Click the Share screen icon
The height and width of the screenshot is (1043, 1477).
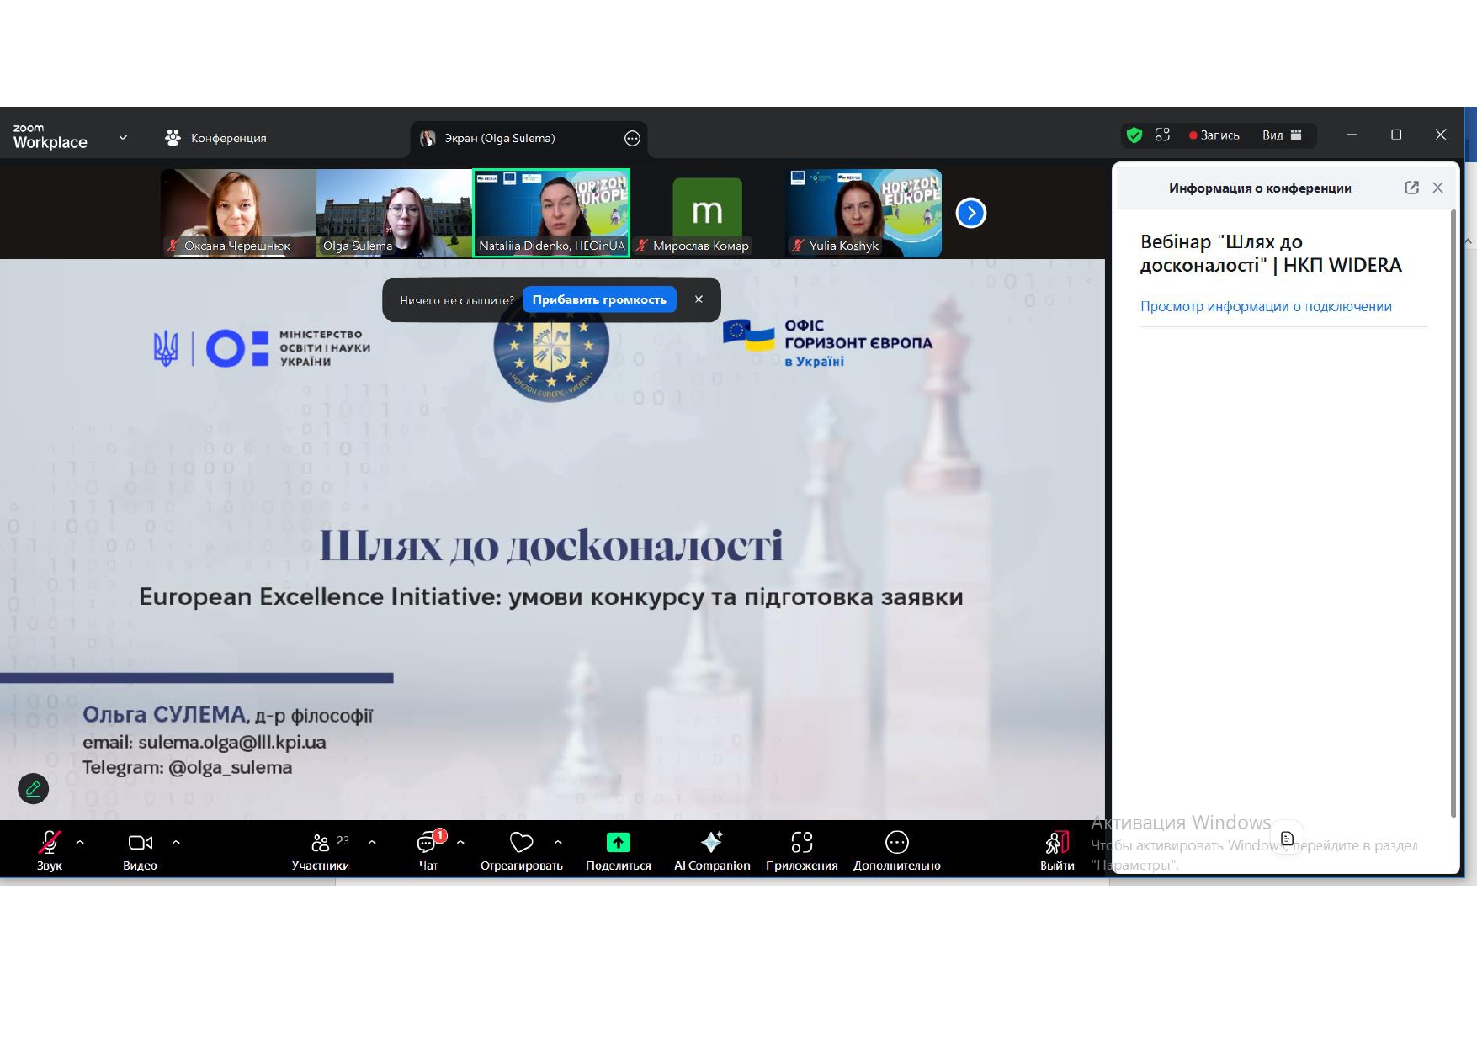click(618, 843)
